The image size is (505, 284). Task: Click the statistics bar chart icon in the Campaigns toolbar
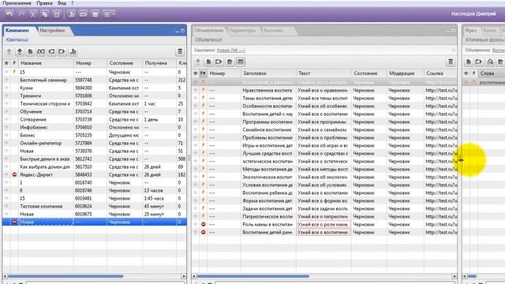tap(73, 51)
